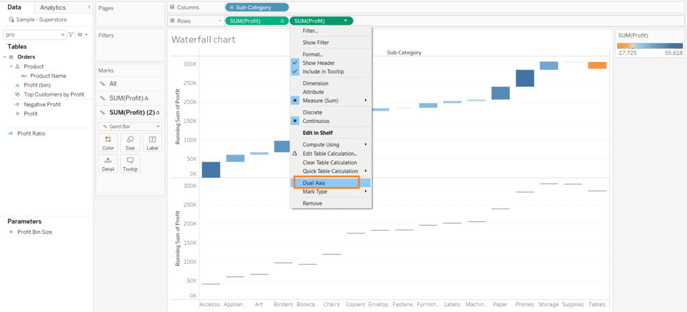Open the Label mark card

152,142
